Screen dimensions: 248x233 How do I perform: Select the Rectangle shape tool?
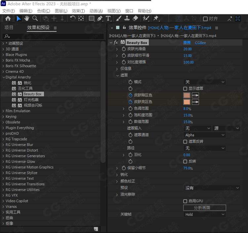(92, 19)
